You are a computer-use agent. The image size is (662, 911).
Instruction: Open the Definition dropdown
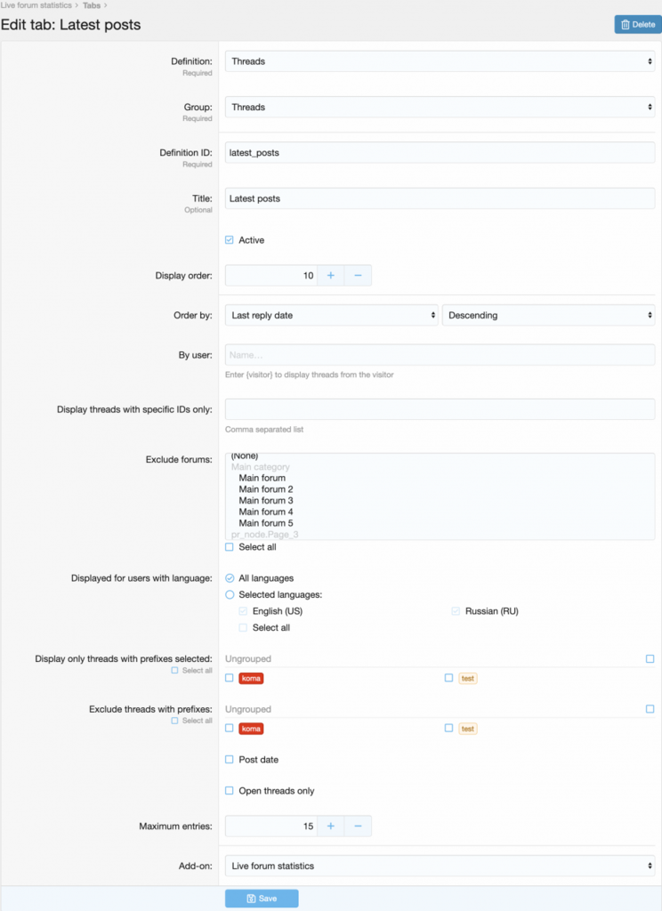click(x=440, y=61)
